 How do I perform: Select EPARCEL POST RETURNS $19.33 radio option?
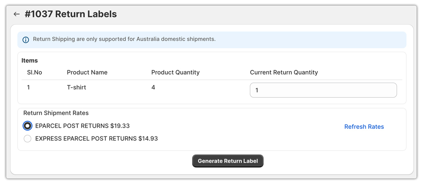coord(27,126)
